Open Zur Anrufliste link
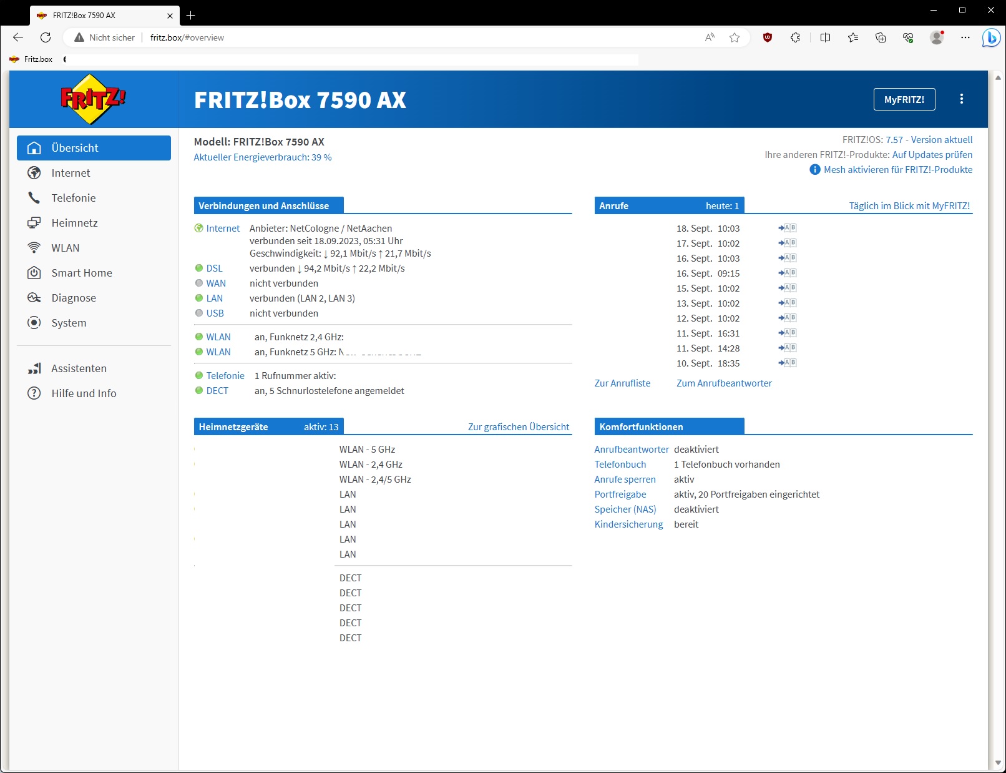Viewport: 1006px width, 773px height. 622,383
